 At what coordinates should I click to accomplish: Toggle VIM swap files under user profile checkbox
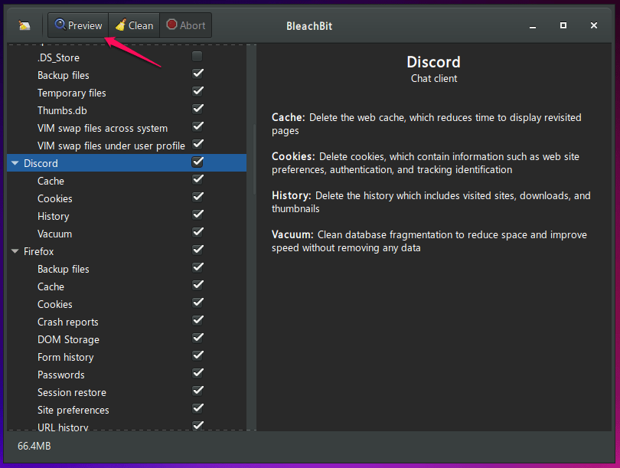tap(197, 145)
